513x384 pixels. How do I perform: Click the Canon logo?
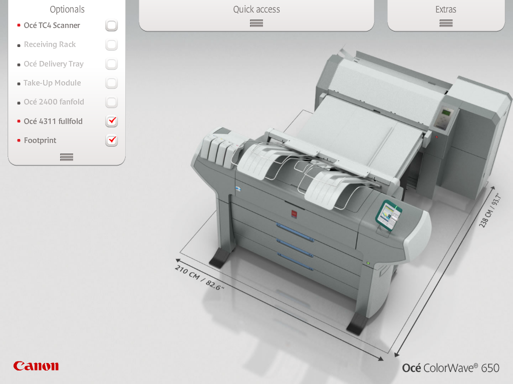(x=36, y=366)
